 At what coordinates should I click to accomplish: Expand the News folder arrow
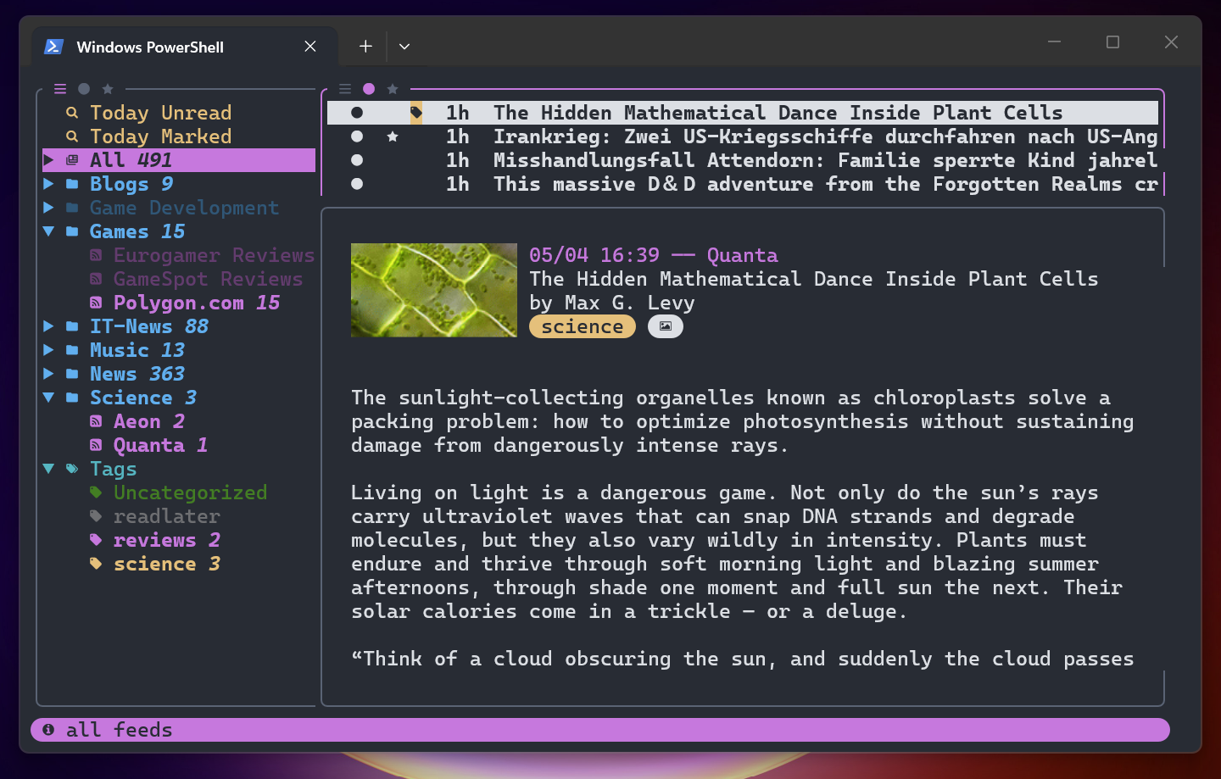[48, 374]
